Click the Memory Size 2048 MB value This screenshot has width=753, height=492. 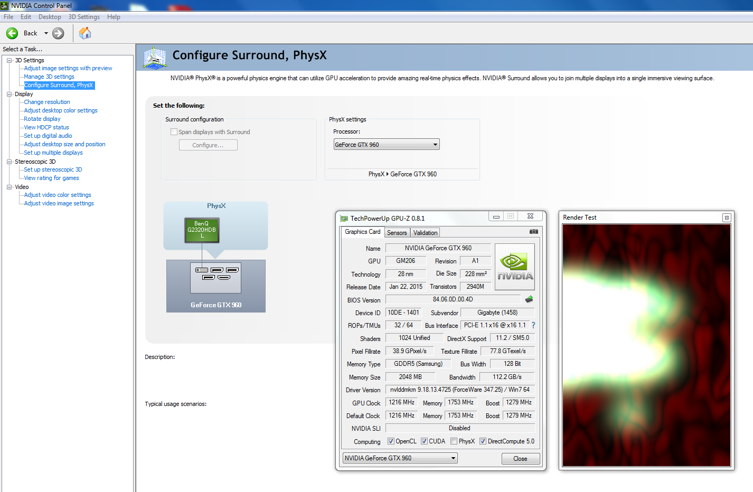point(410,377)
